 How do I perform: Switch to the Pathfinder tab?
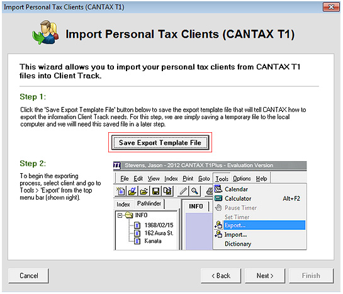click(149, 203)
